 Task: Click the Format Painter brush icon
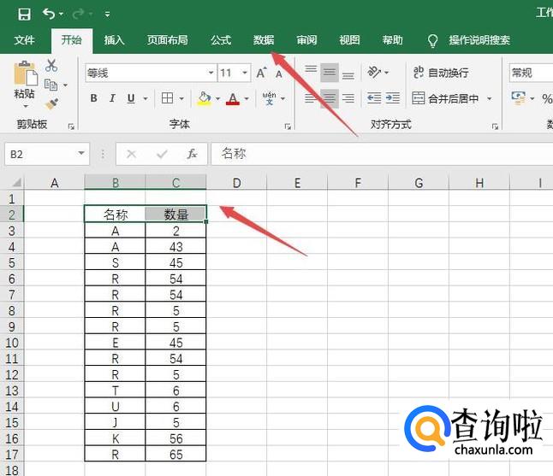coord(51,104)
